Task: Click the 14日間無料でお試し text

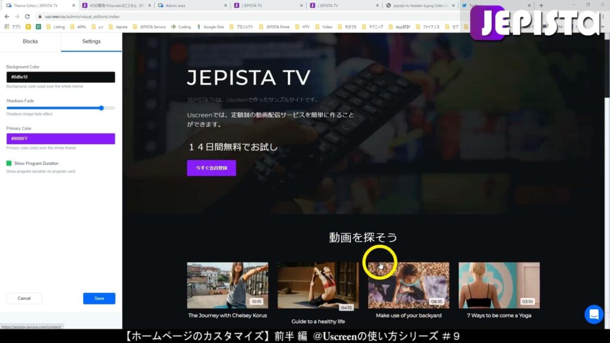Action: (x=233, y=147)
